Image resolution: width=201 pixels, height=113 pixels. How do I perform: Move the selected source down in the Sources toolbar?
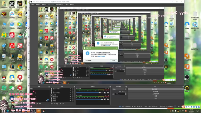point(63,103)
